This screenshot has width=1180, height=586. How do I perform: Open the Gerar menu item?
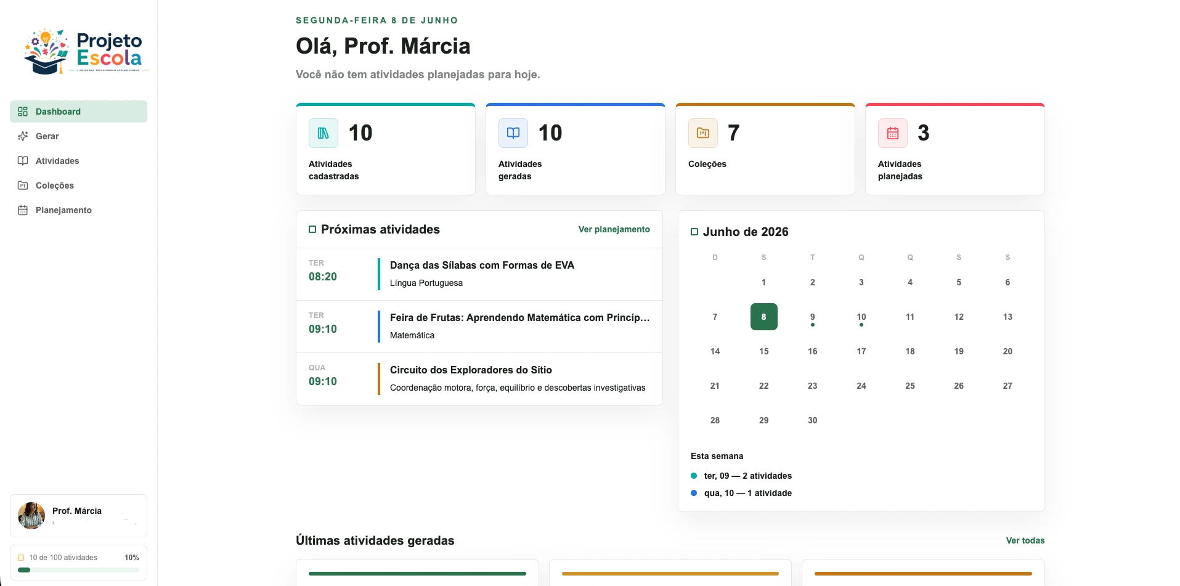(78, 136)
